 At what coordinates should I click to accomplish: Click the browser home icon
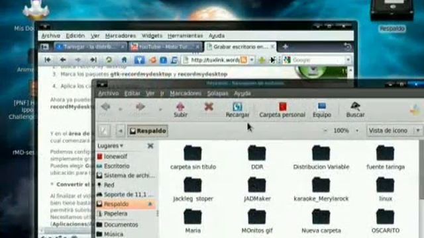tap(124, 59)
